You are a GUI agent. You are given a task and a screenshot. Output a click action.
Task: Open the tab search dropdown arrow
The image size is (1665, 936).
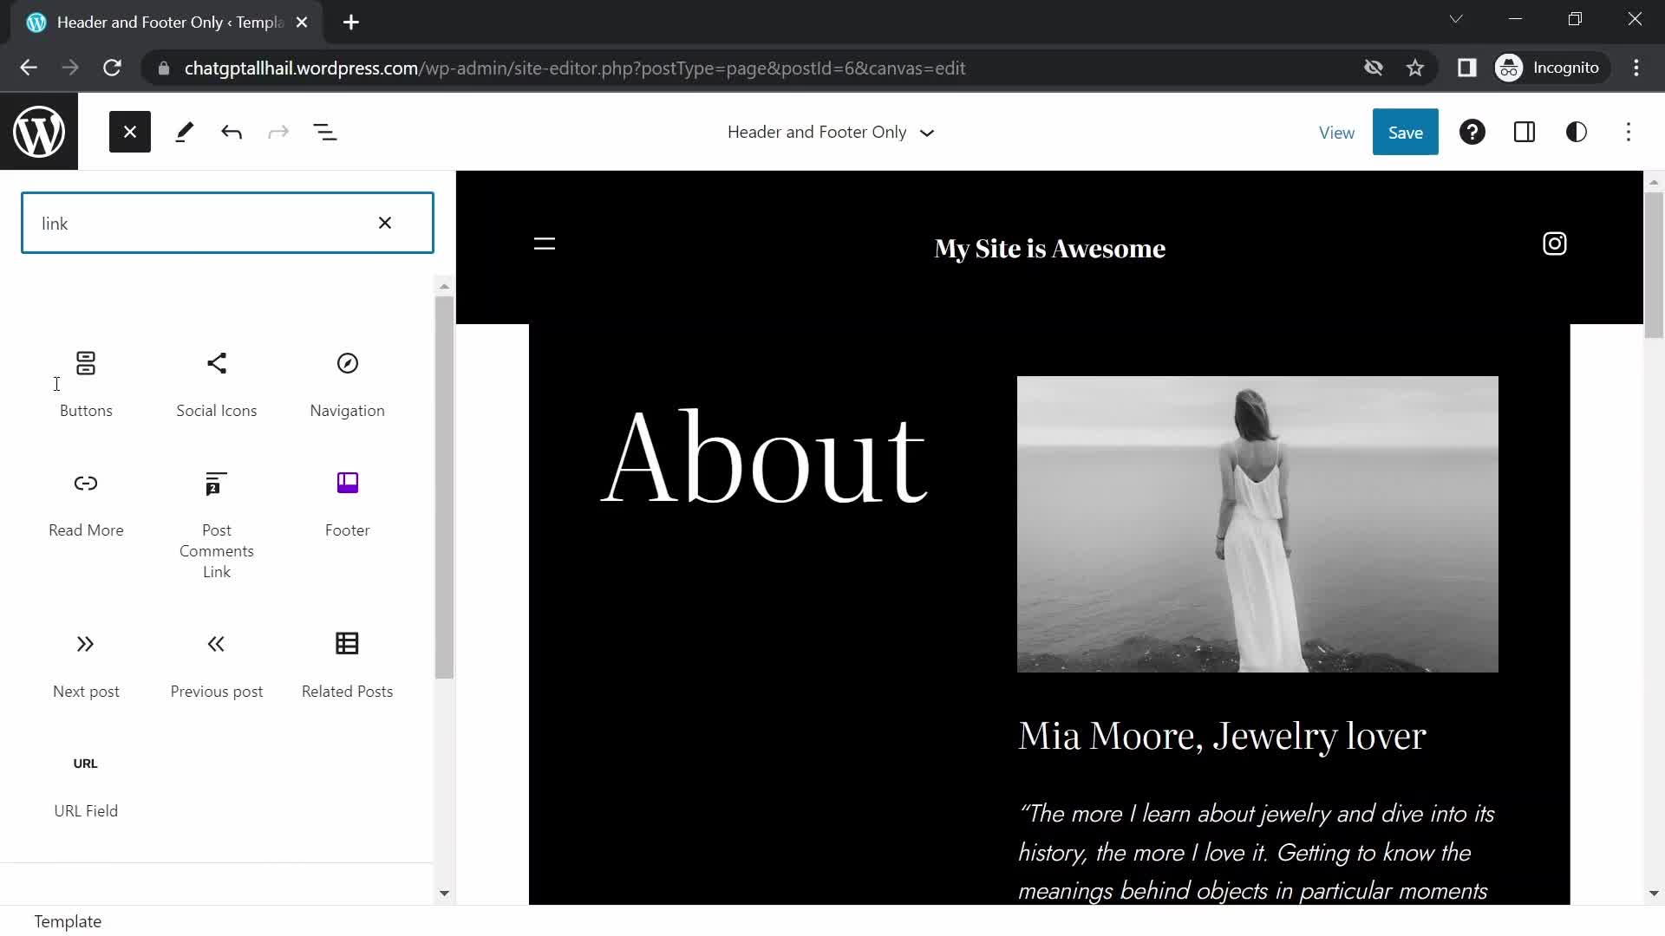(1456, 19)
